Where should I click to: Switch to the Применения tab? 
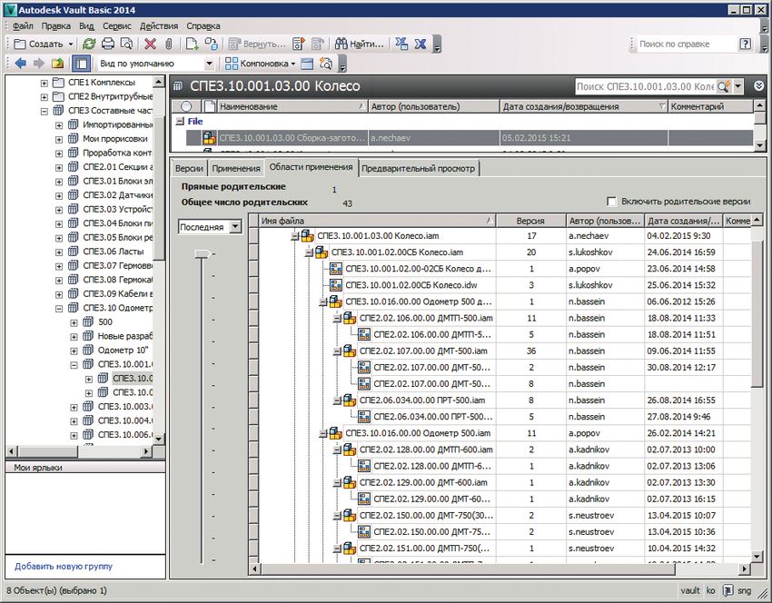click(236, 168)
